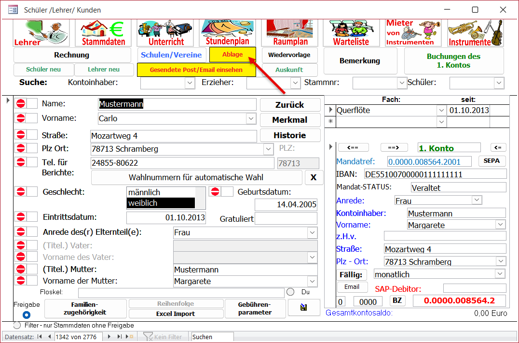Viewport: 519px width, 343px height.
Task: Toggle the Du radio option
Action: 290,292
